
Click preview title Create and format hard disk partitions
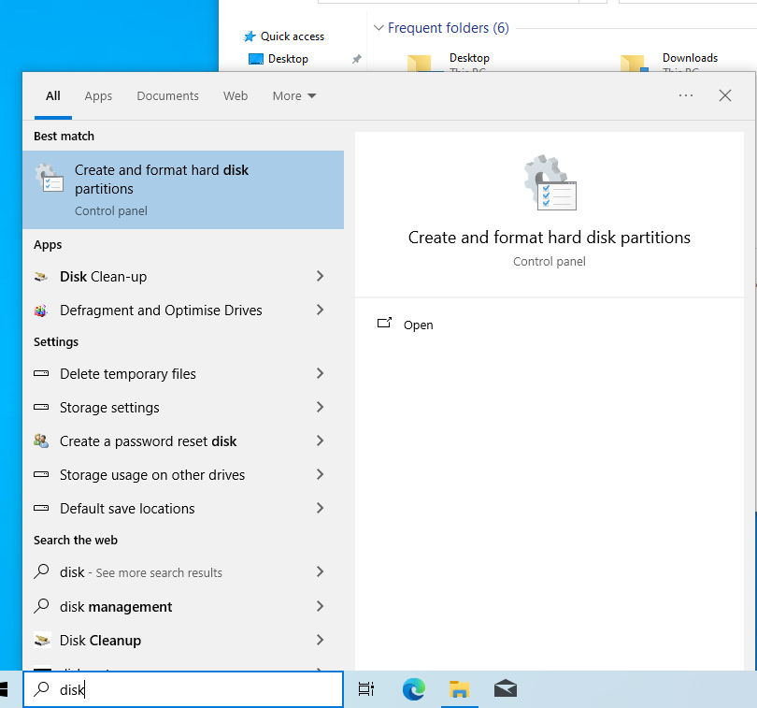(x=550, y=238)
